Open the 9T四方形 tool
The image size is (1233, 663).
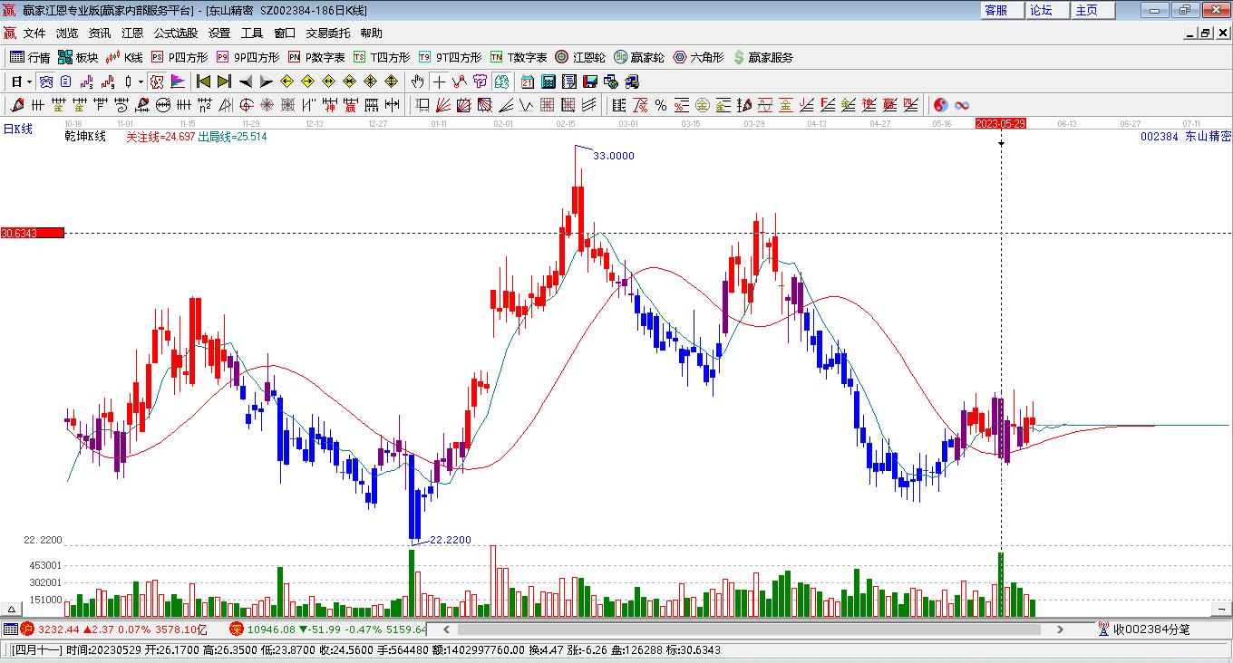click(450, 57)
